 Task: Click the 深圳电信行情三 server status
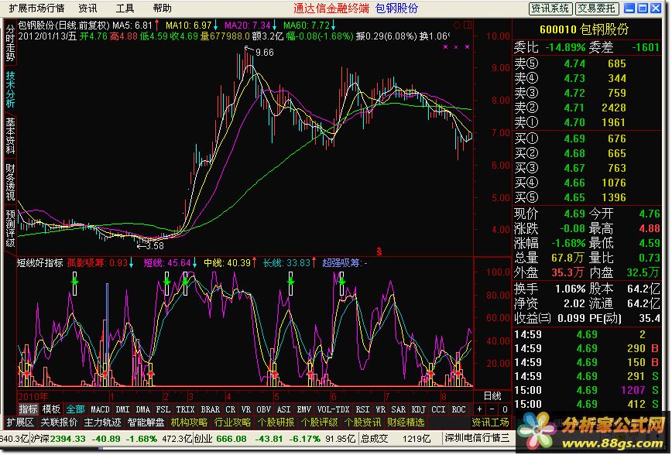tap(477, 438)
